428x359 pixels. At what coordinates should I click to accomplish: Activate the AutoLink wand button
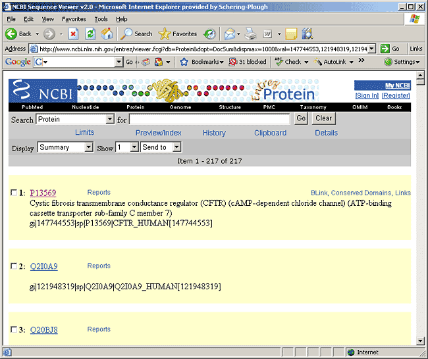click(x=331, y=62)
